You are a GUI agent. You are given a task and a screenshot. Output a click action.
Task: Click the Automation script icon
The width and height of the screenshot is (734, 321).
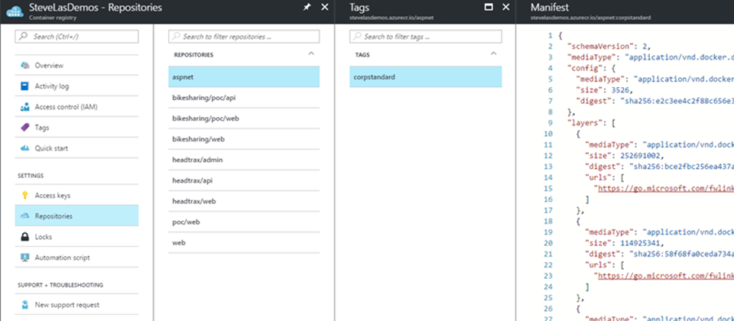[24, 258]
